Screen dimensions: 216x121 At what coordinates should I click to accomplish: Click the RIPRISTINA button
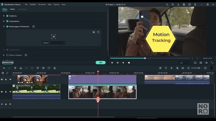point(8,63)
